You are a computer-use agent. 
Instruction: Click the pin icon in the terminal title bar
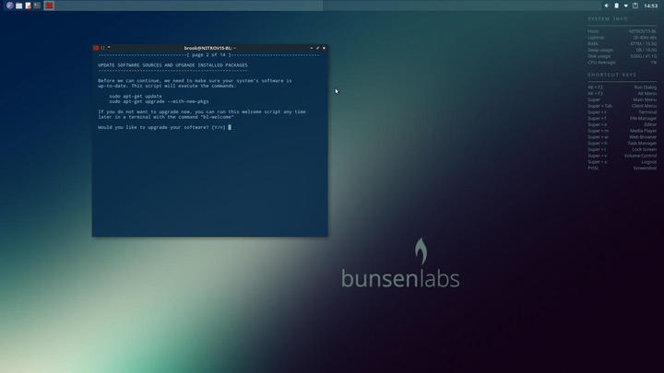click(102, 48)
